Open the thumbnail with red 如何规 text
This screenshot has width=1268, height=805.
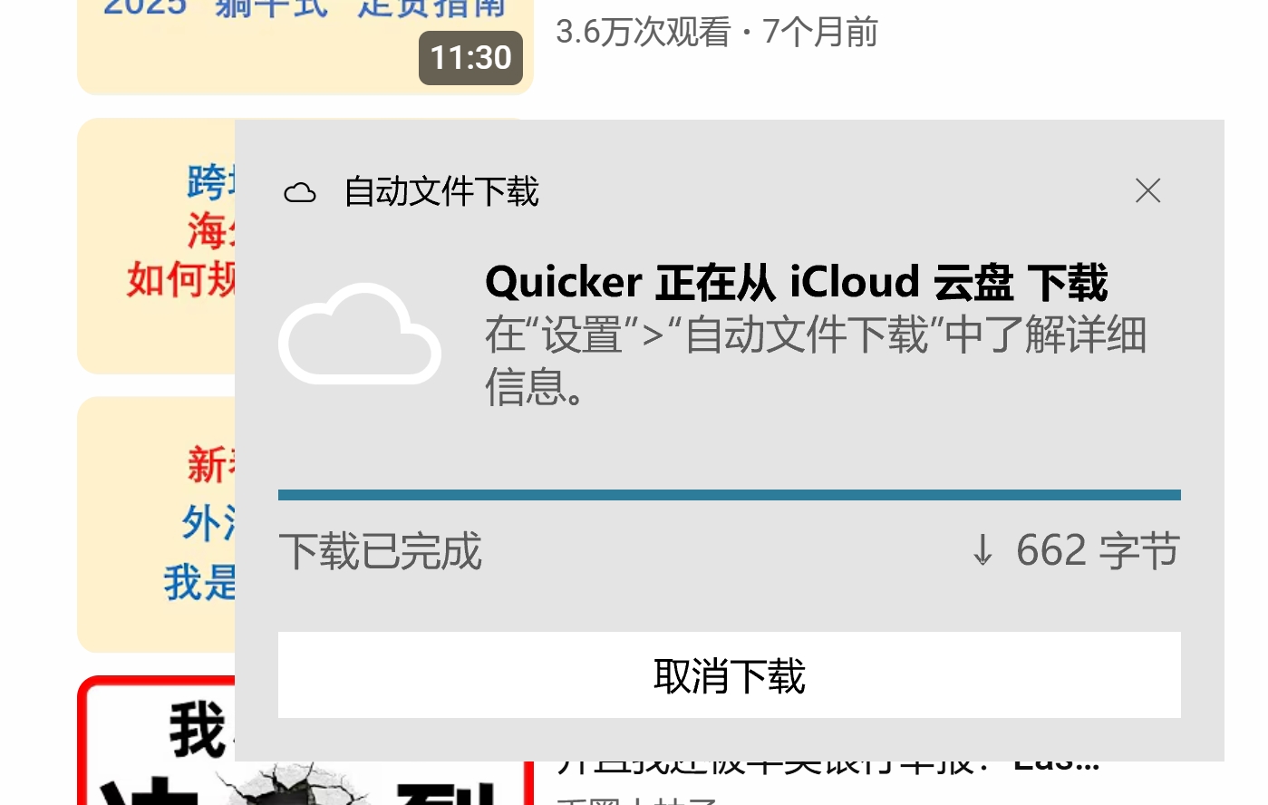[x=156, y=246]
